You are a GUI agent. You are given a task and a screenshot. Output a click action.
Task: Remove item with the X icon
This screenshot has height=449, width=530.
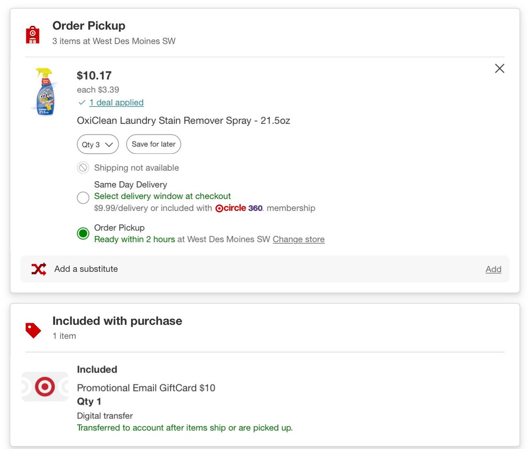(500, 68)
